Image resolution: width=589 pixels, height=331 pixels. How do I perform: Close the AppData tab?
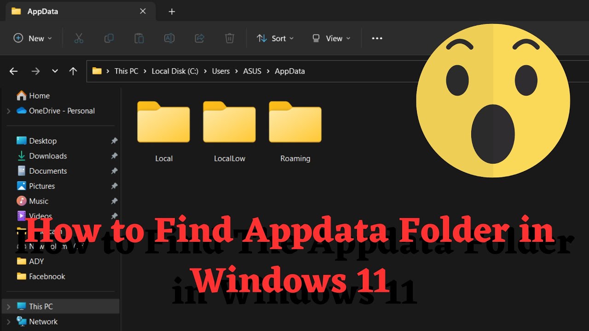[x=143, y=11]
